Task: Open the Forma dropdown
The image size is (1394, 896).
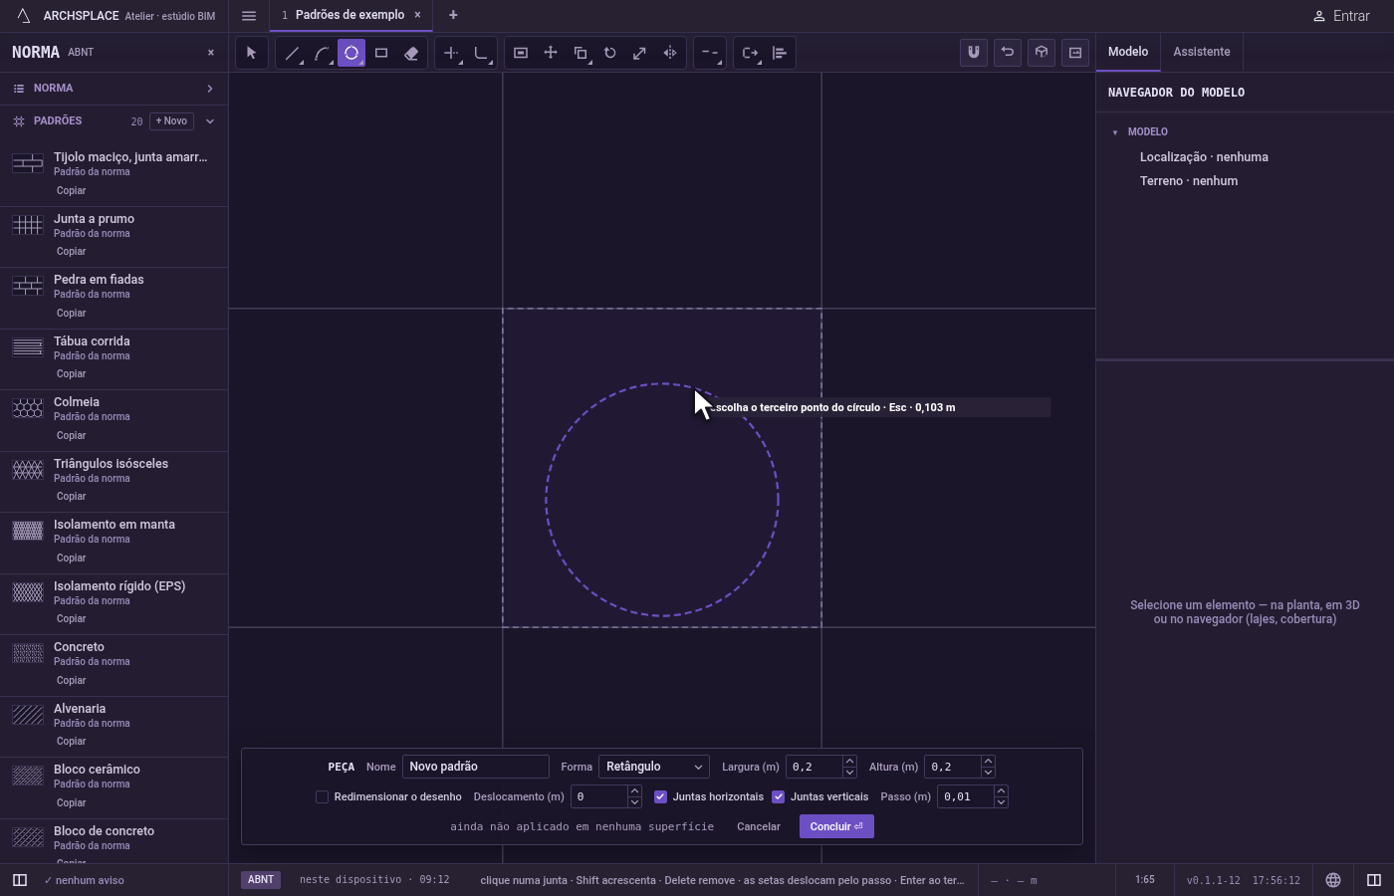Action: [x=654, y=767]
